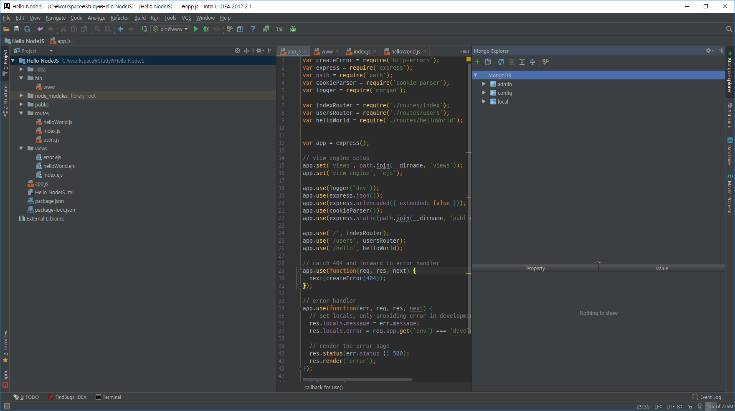Click the Save All floppy disk icon
Image resolution: width=735 pixels, height=411 pixels.
pos(17,29)
